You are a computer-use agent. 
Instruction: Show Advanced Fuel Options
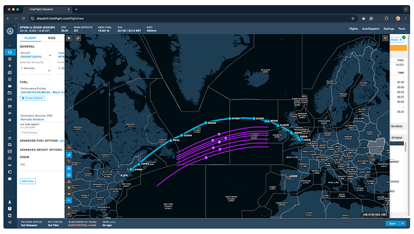tap(62, 141)
